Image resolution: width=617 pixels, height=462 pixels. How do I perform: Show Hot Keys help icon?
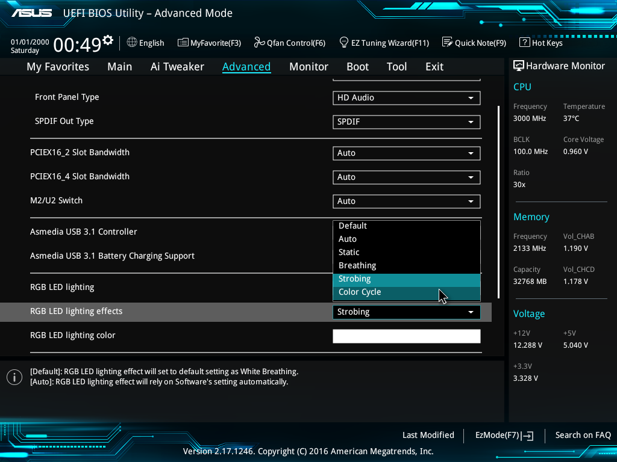[x=524, y=43]
